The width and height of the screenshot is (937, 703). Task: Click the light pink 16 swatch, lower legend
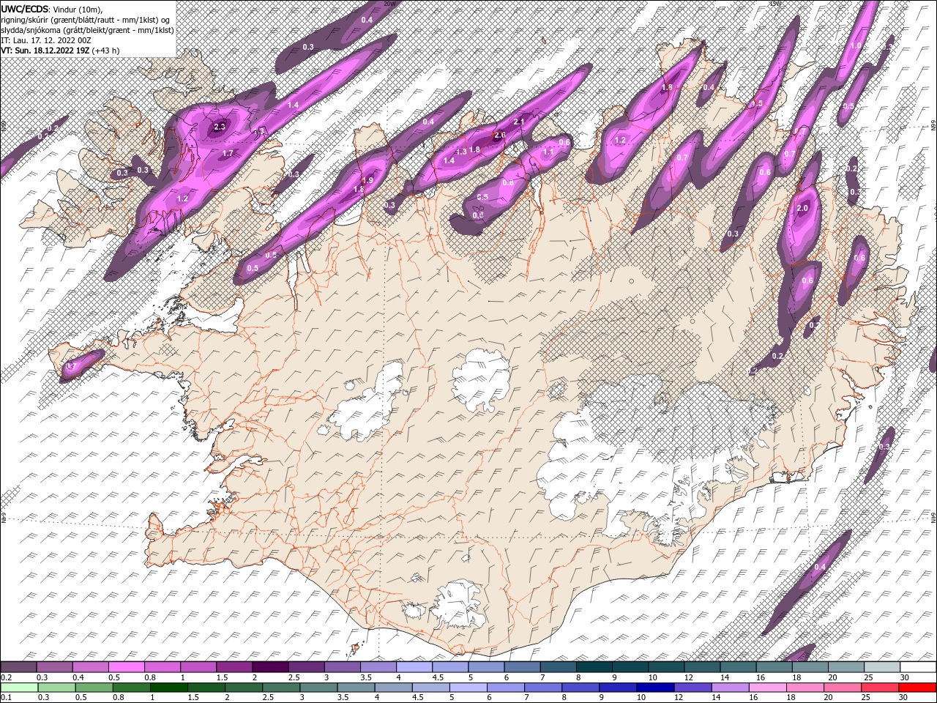point(767,687)
